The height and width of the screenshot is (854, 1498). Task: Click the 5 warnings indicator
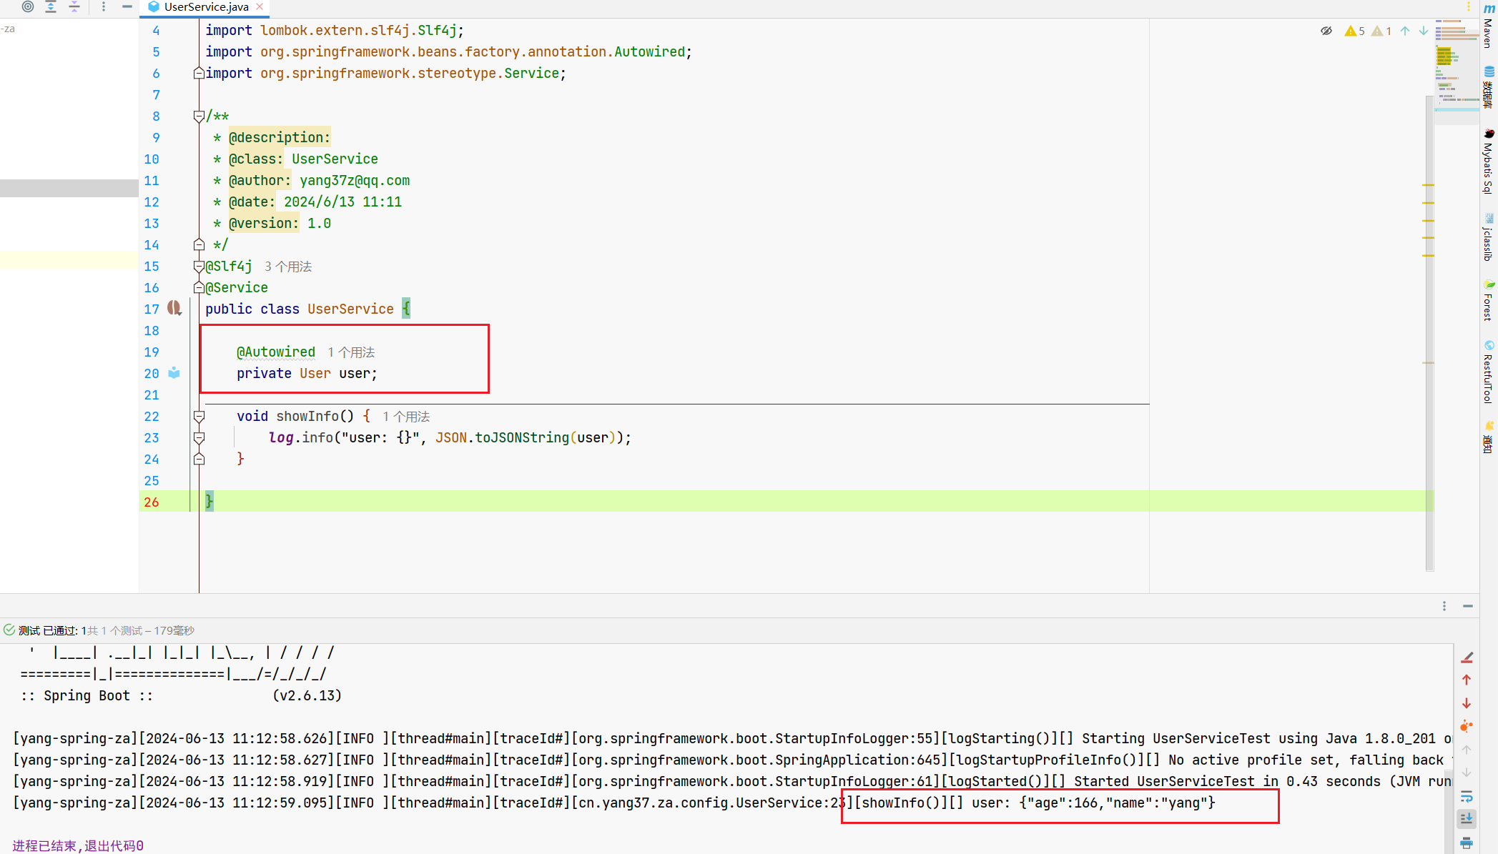click(x=1354, y=31)
